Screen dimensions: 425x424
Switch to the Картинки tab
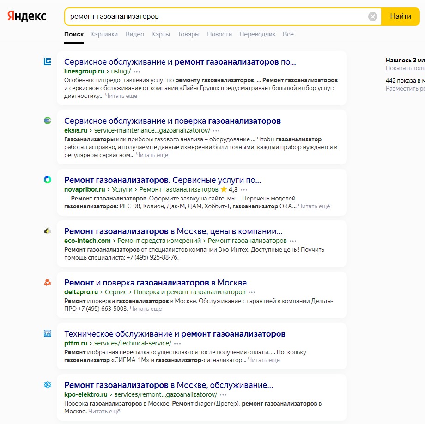tap(104, 34)
